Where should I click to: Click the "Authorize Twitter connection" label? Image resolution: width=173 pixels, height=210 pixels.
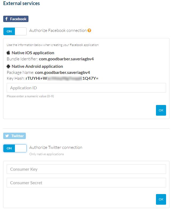coord(56,148)
